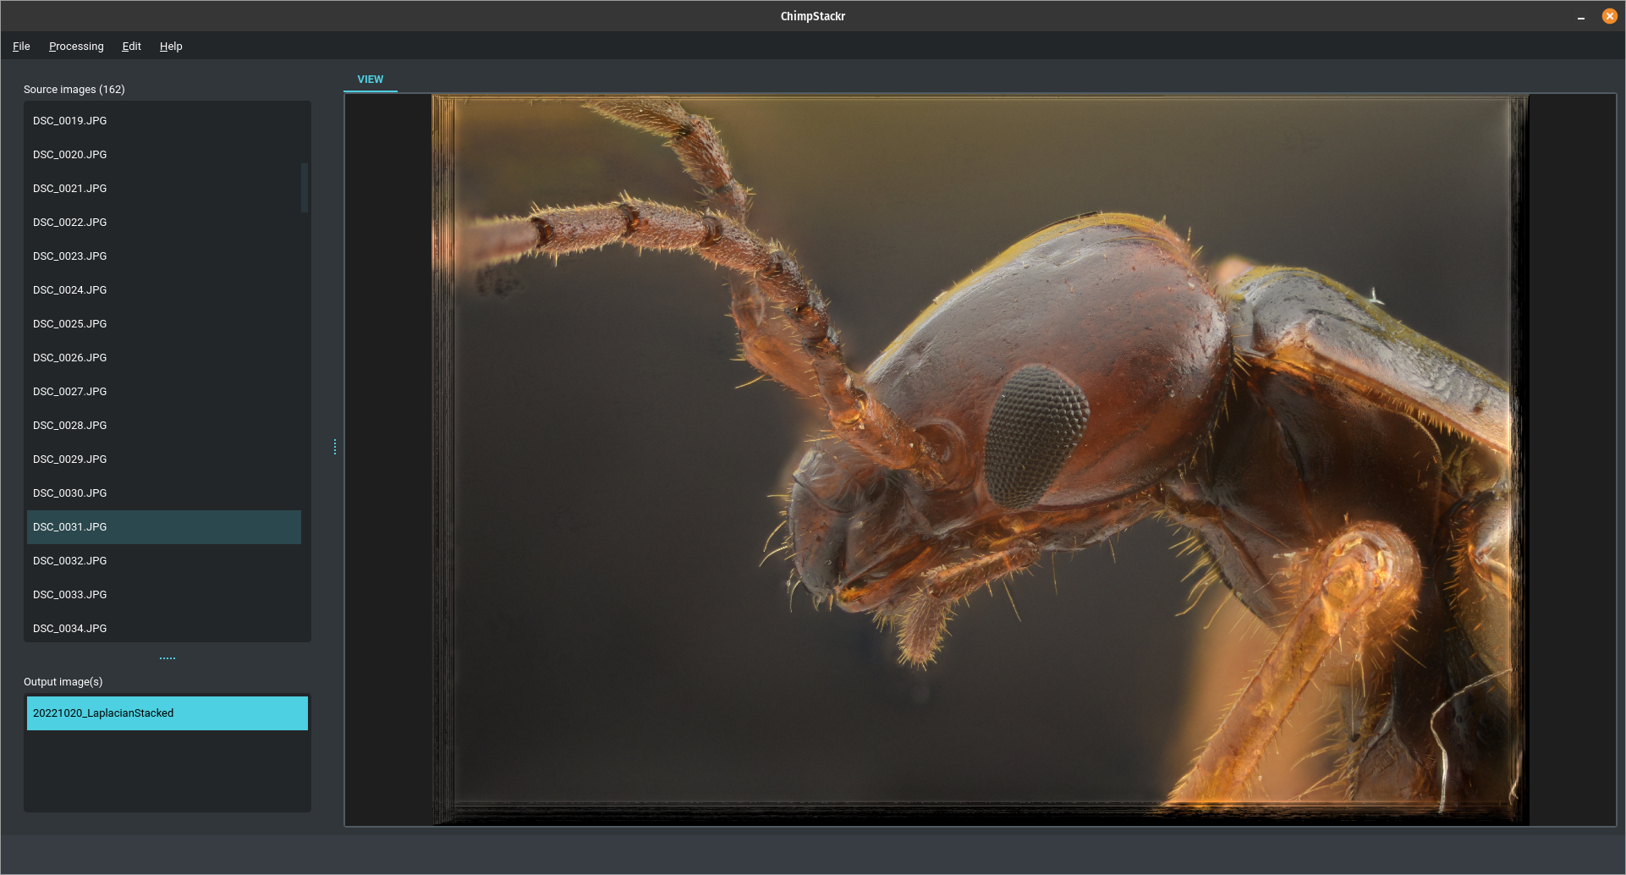Open the Edit menu
This screenshot has height=875, width=1626.
coord(131,47)
